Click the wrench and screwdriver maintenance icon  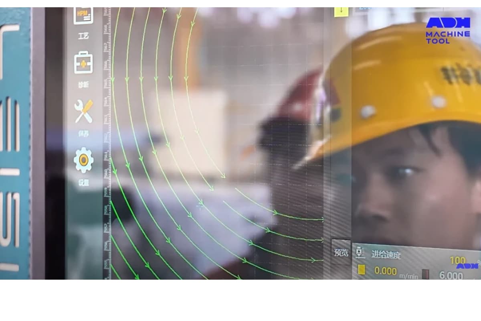click(84, 111)
